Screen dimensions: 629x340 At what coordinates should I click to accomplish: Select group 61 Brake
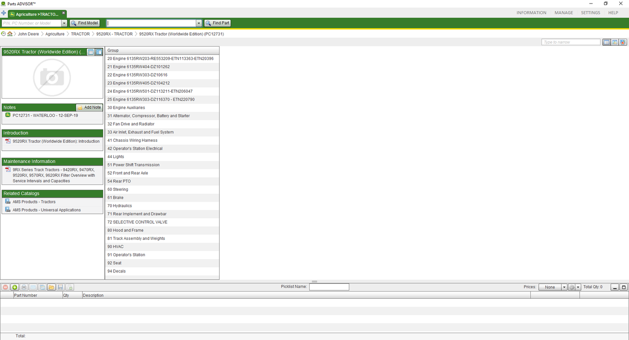coord(162,198)
